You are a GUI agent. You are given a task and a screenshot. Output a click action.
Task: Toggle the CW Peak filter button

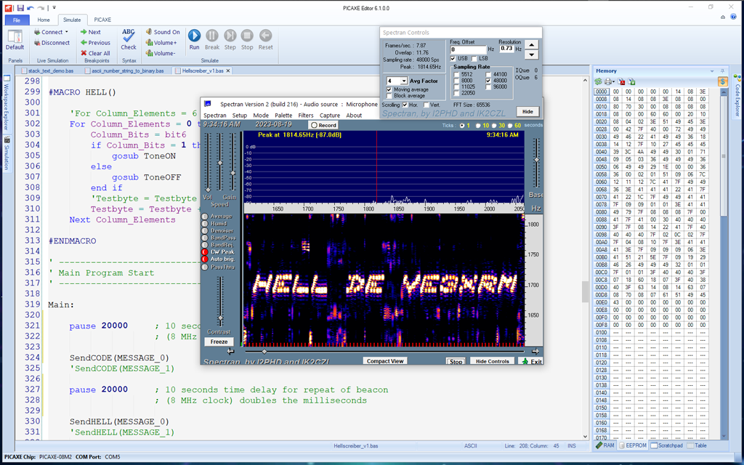(205, 252)
